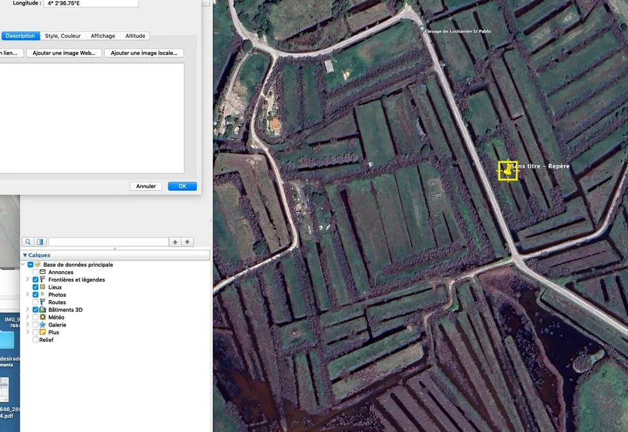Expand the Frontières et légendes layer
Image resolution: width=628 pixels, height=432 pixels.
coord(27,279)
